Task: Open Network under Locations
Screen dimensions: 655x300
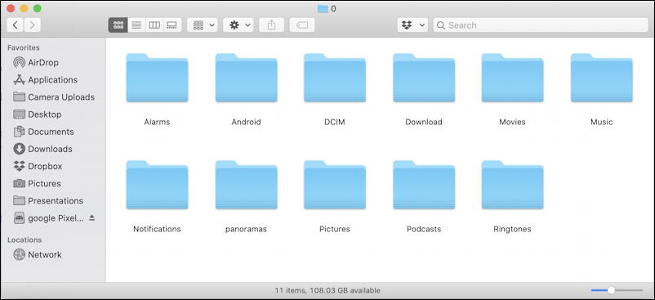Action: pyautogui.click(x=38, y=254)
